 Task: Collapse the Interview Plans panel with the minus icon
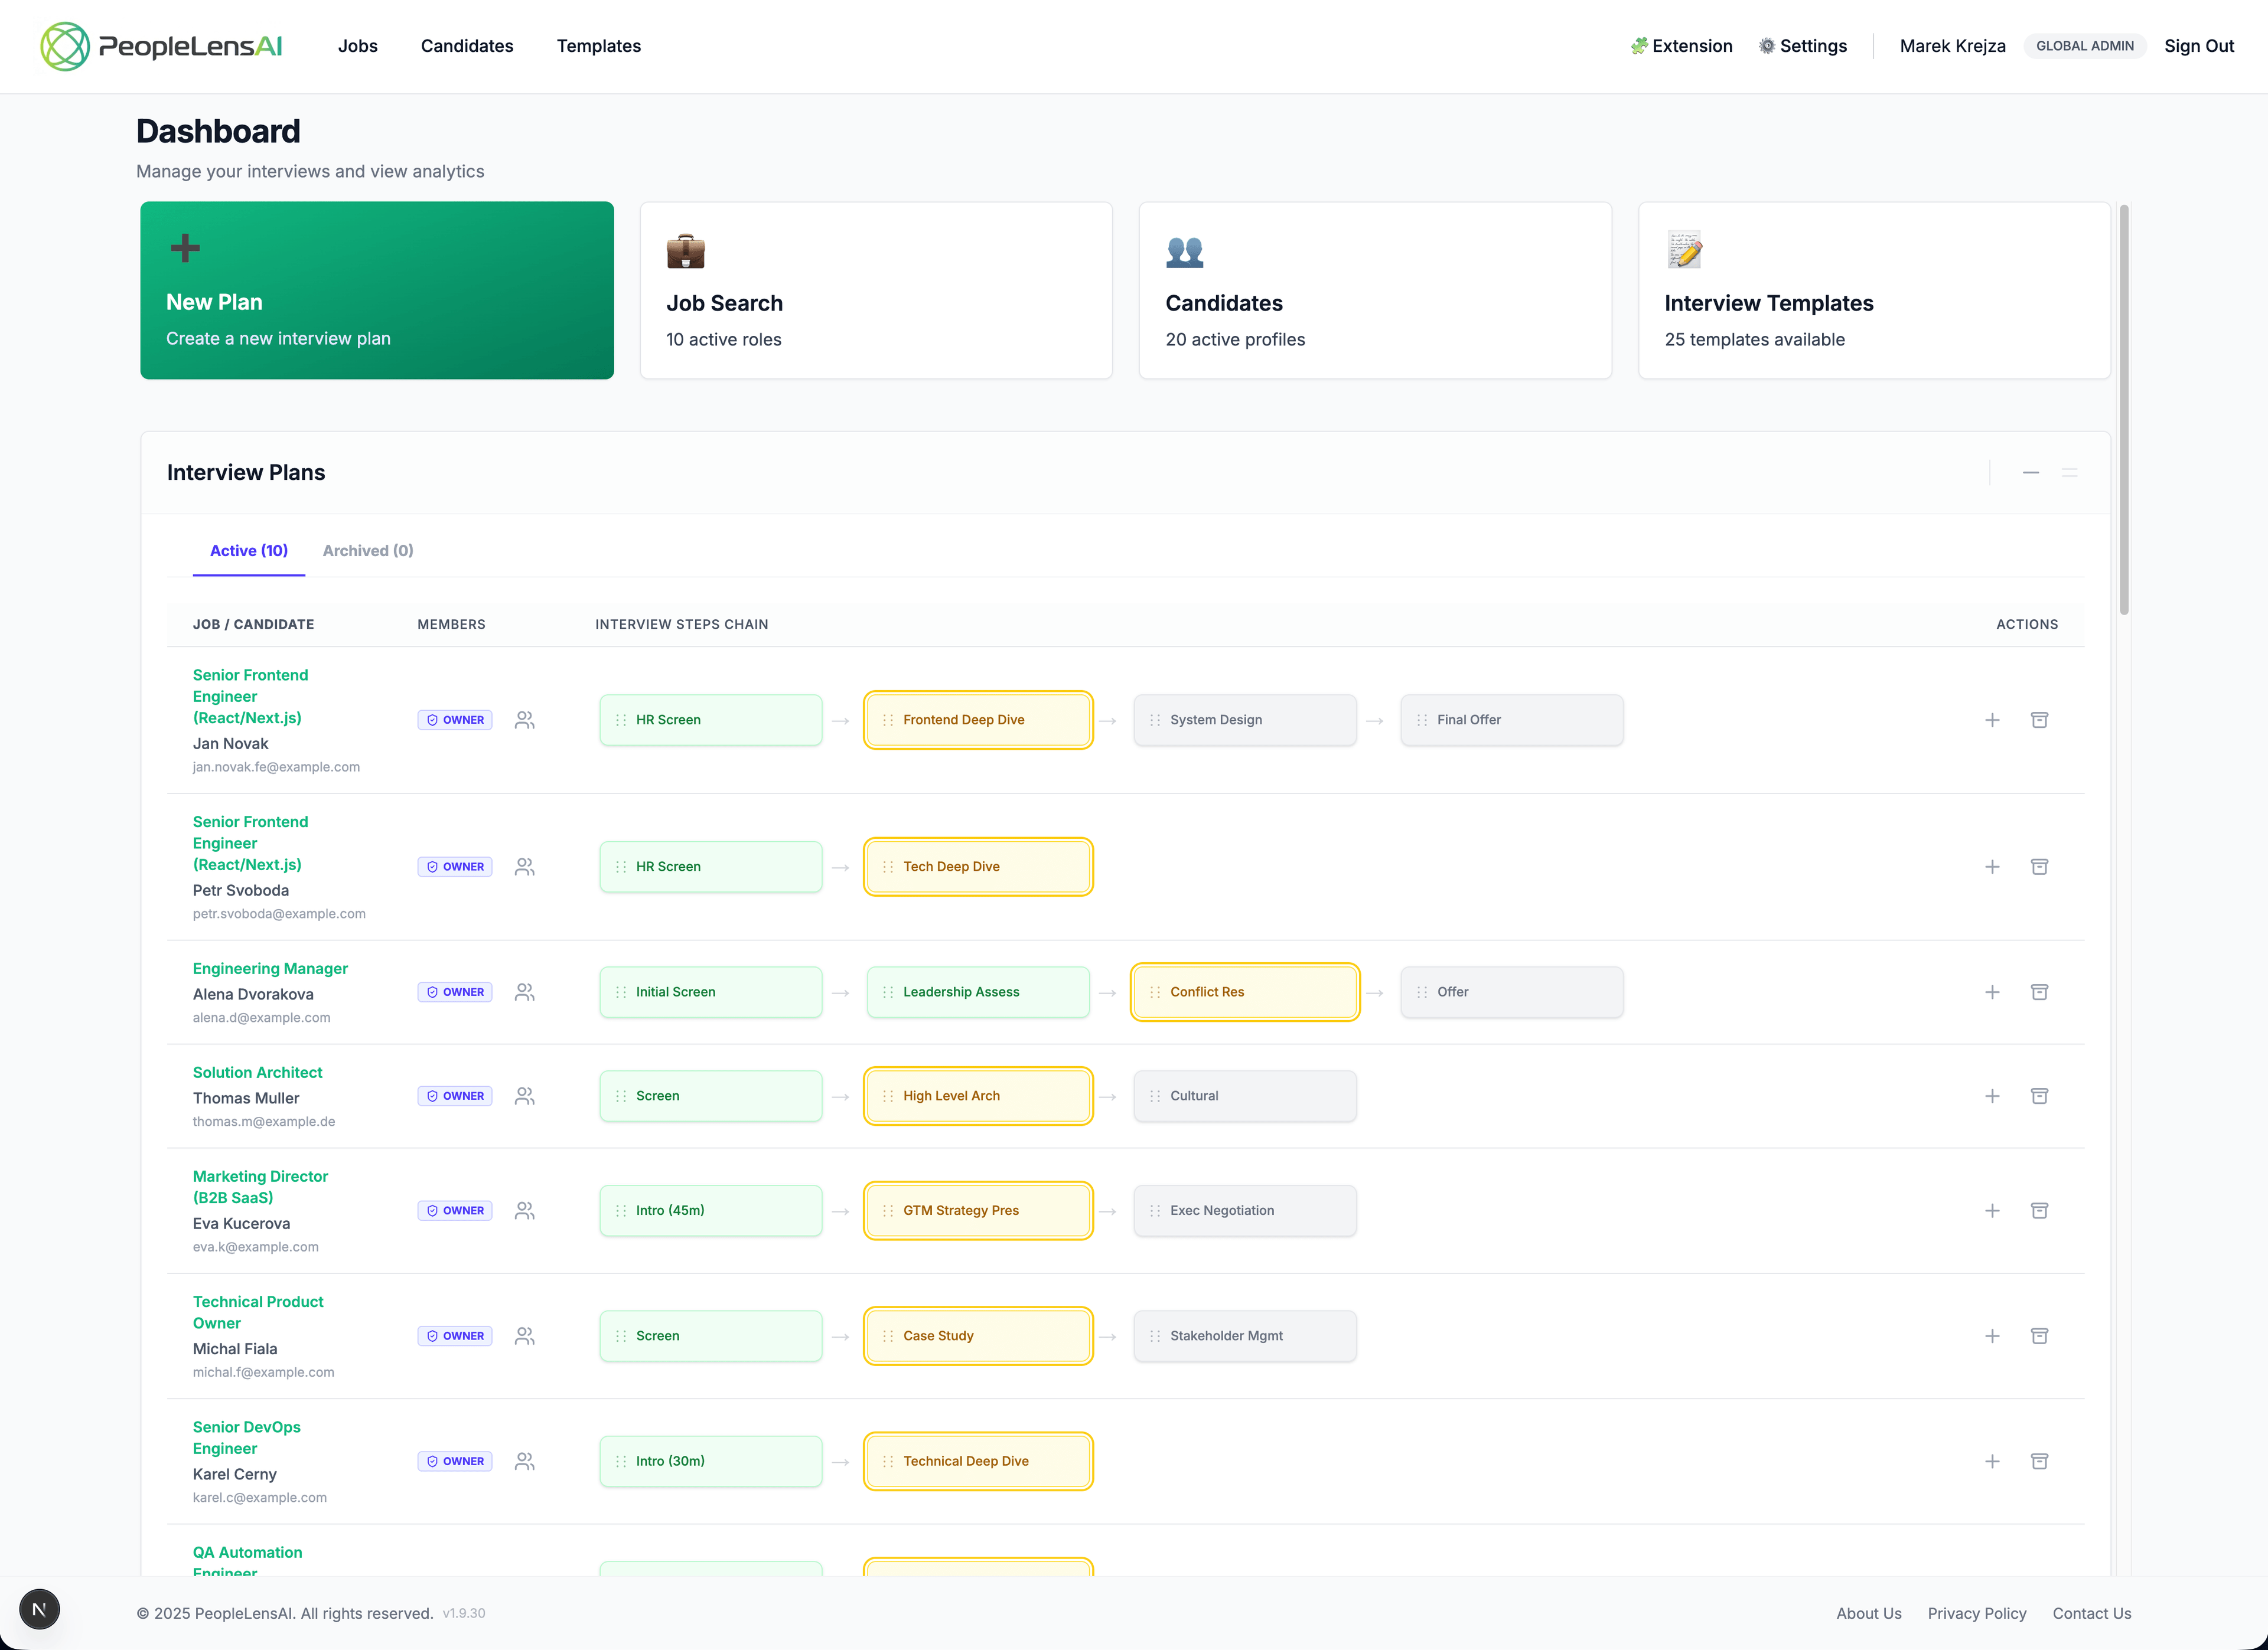click(2031, 473)
